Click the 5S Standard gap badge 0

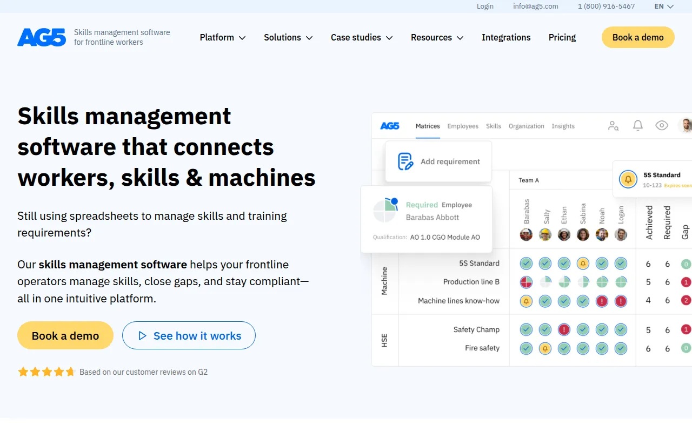(x=686, y=264)
